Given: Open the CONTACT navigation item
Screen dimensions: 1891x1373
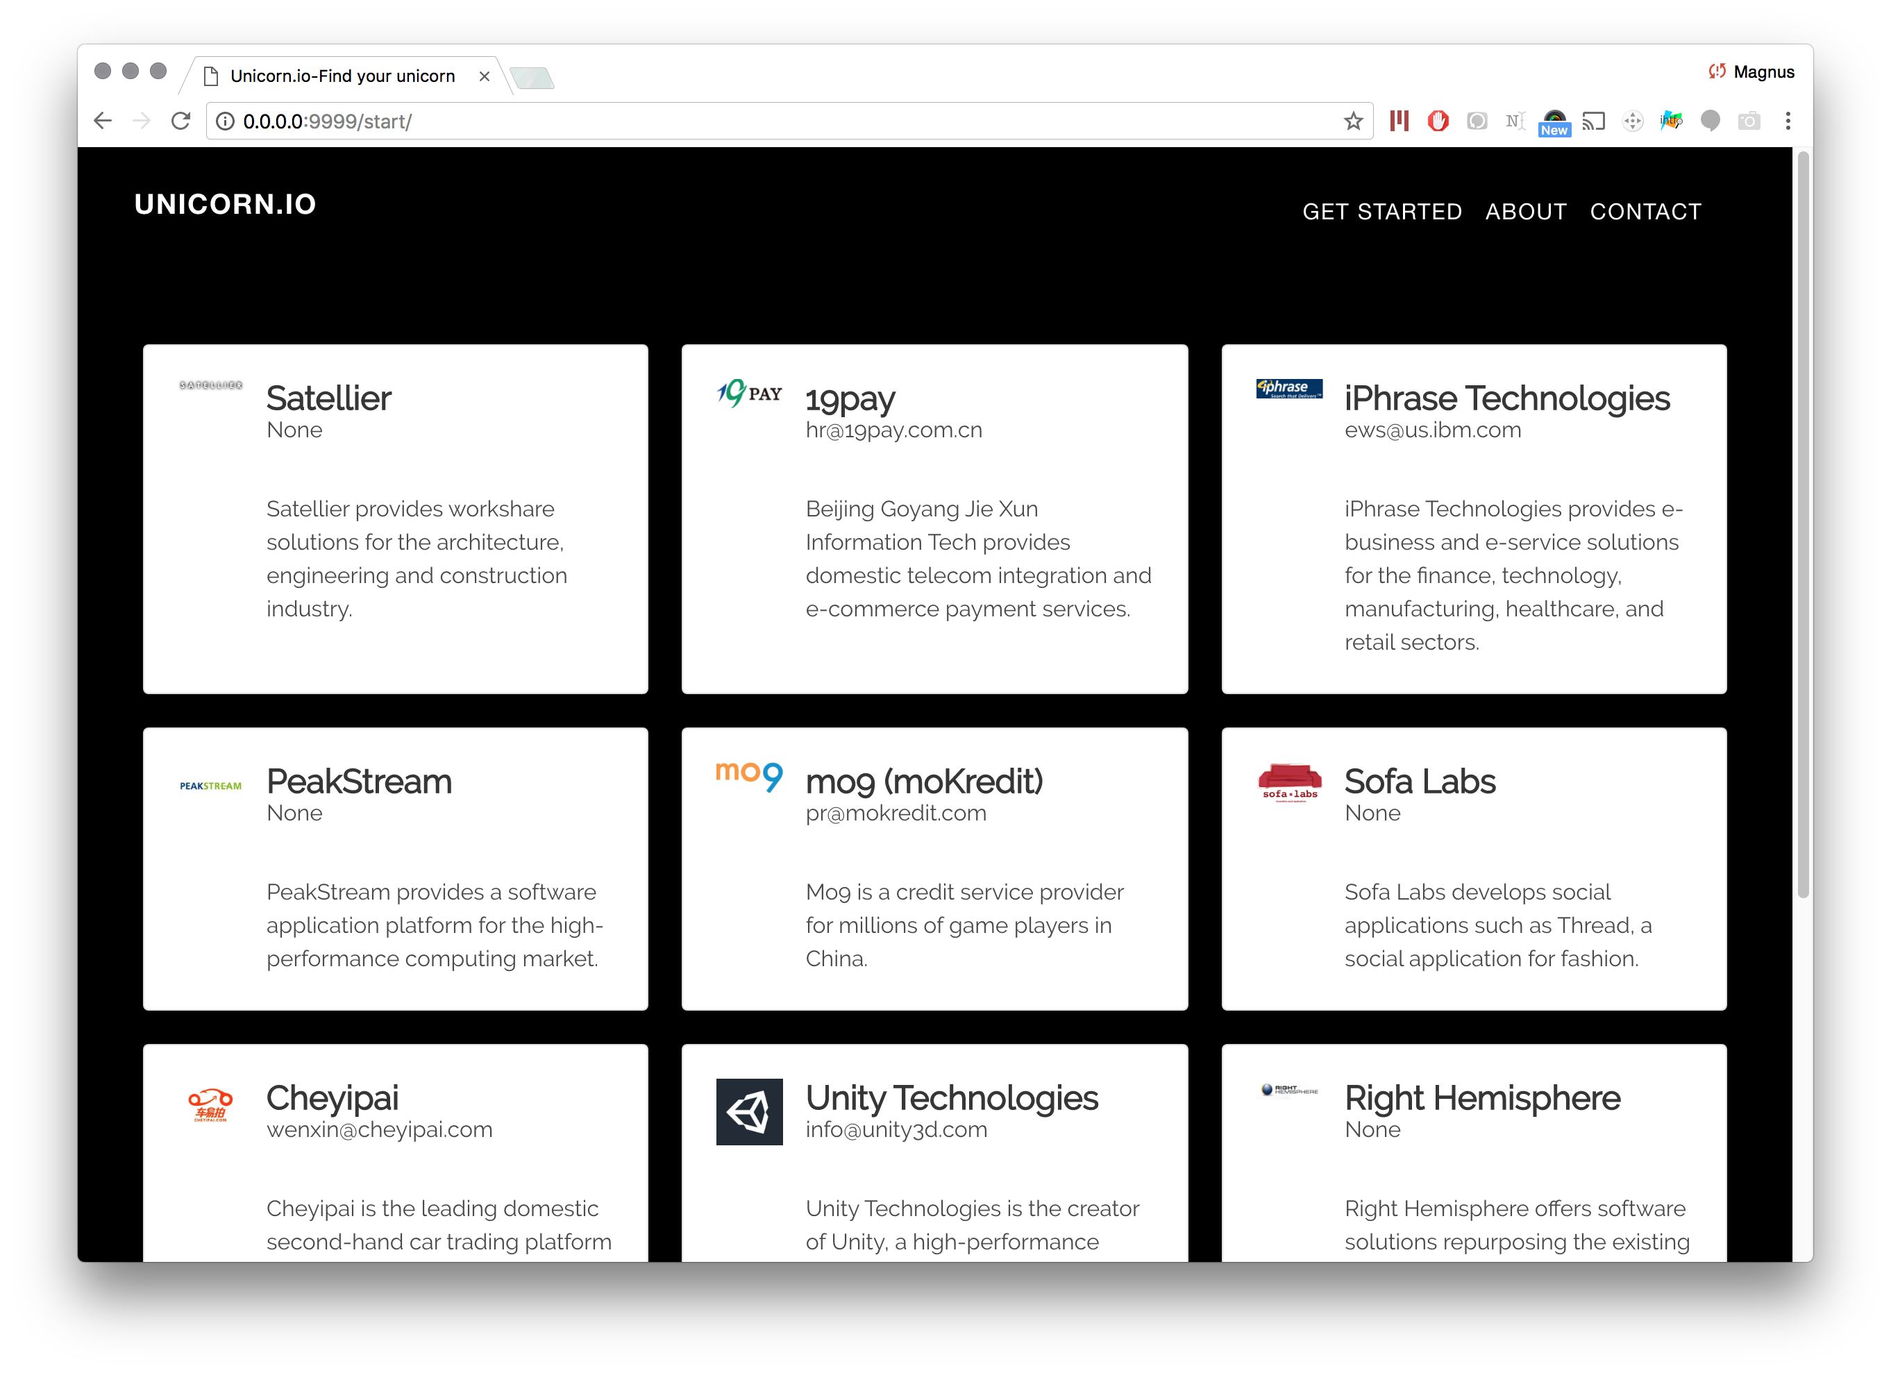Looking at the screenshot, I should point(1645,212).
